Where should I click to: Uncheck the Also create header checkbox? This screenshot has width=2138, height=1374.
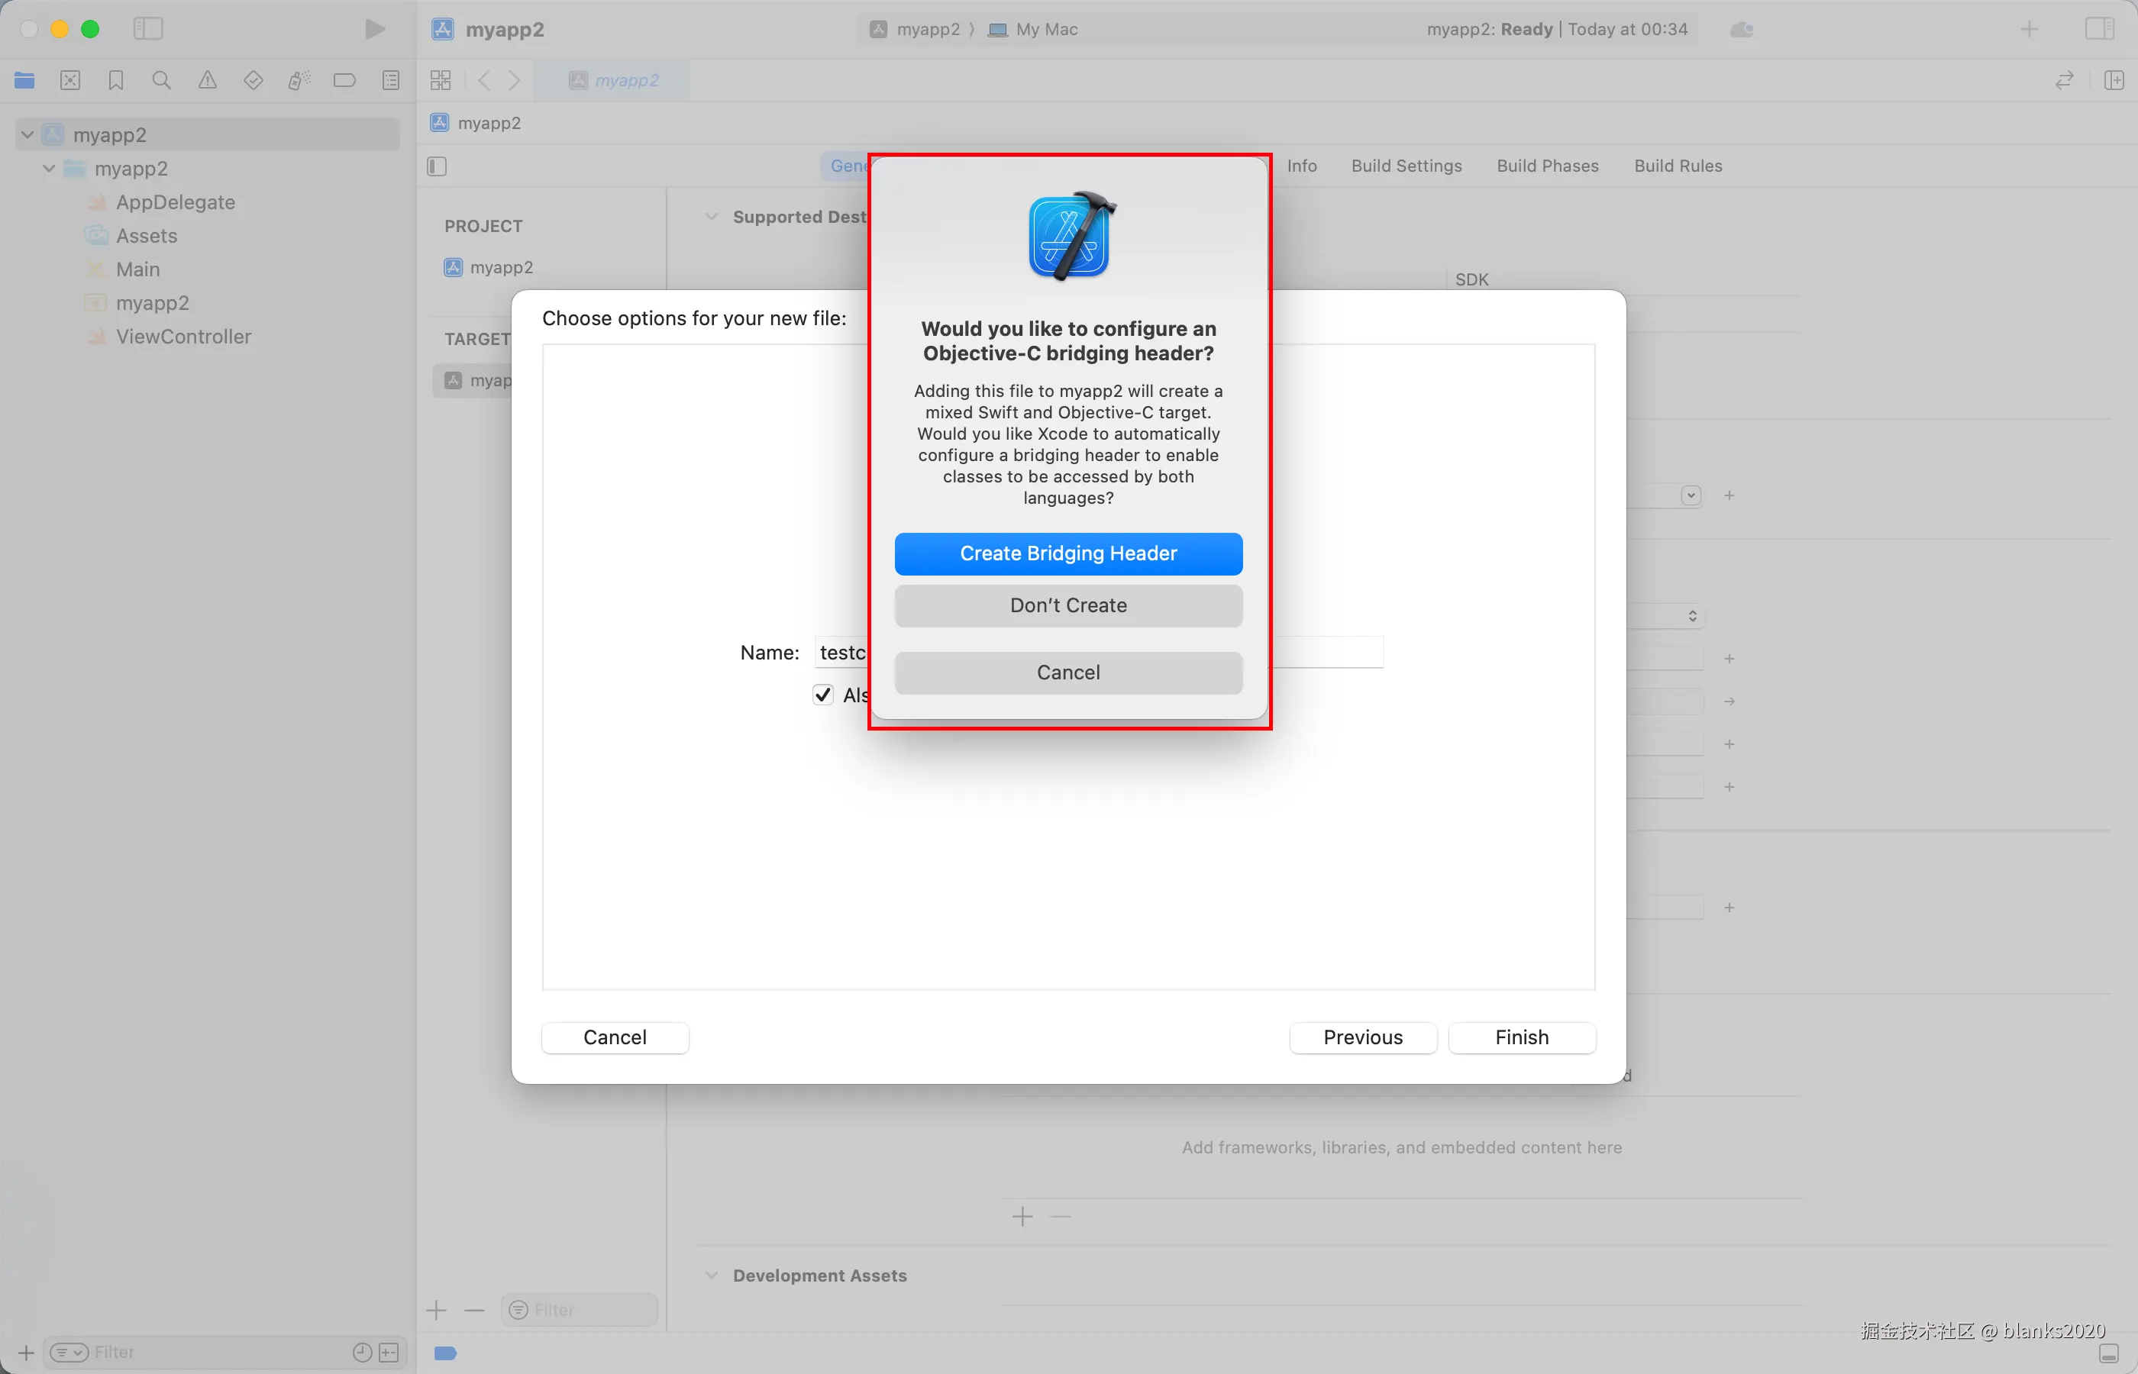tap(822, 694)
